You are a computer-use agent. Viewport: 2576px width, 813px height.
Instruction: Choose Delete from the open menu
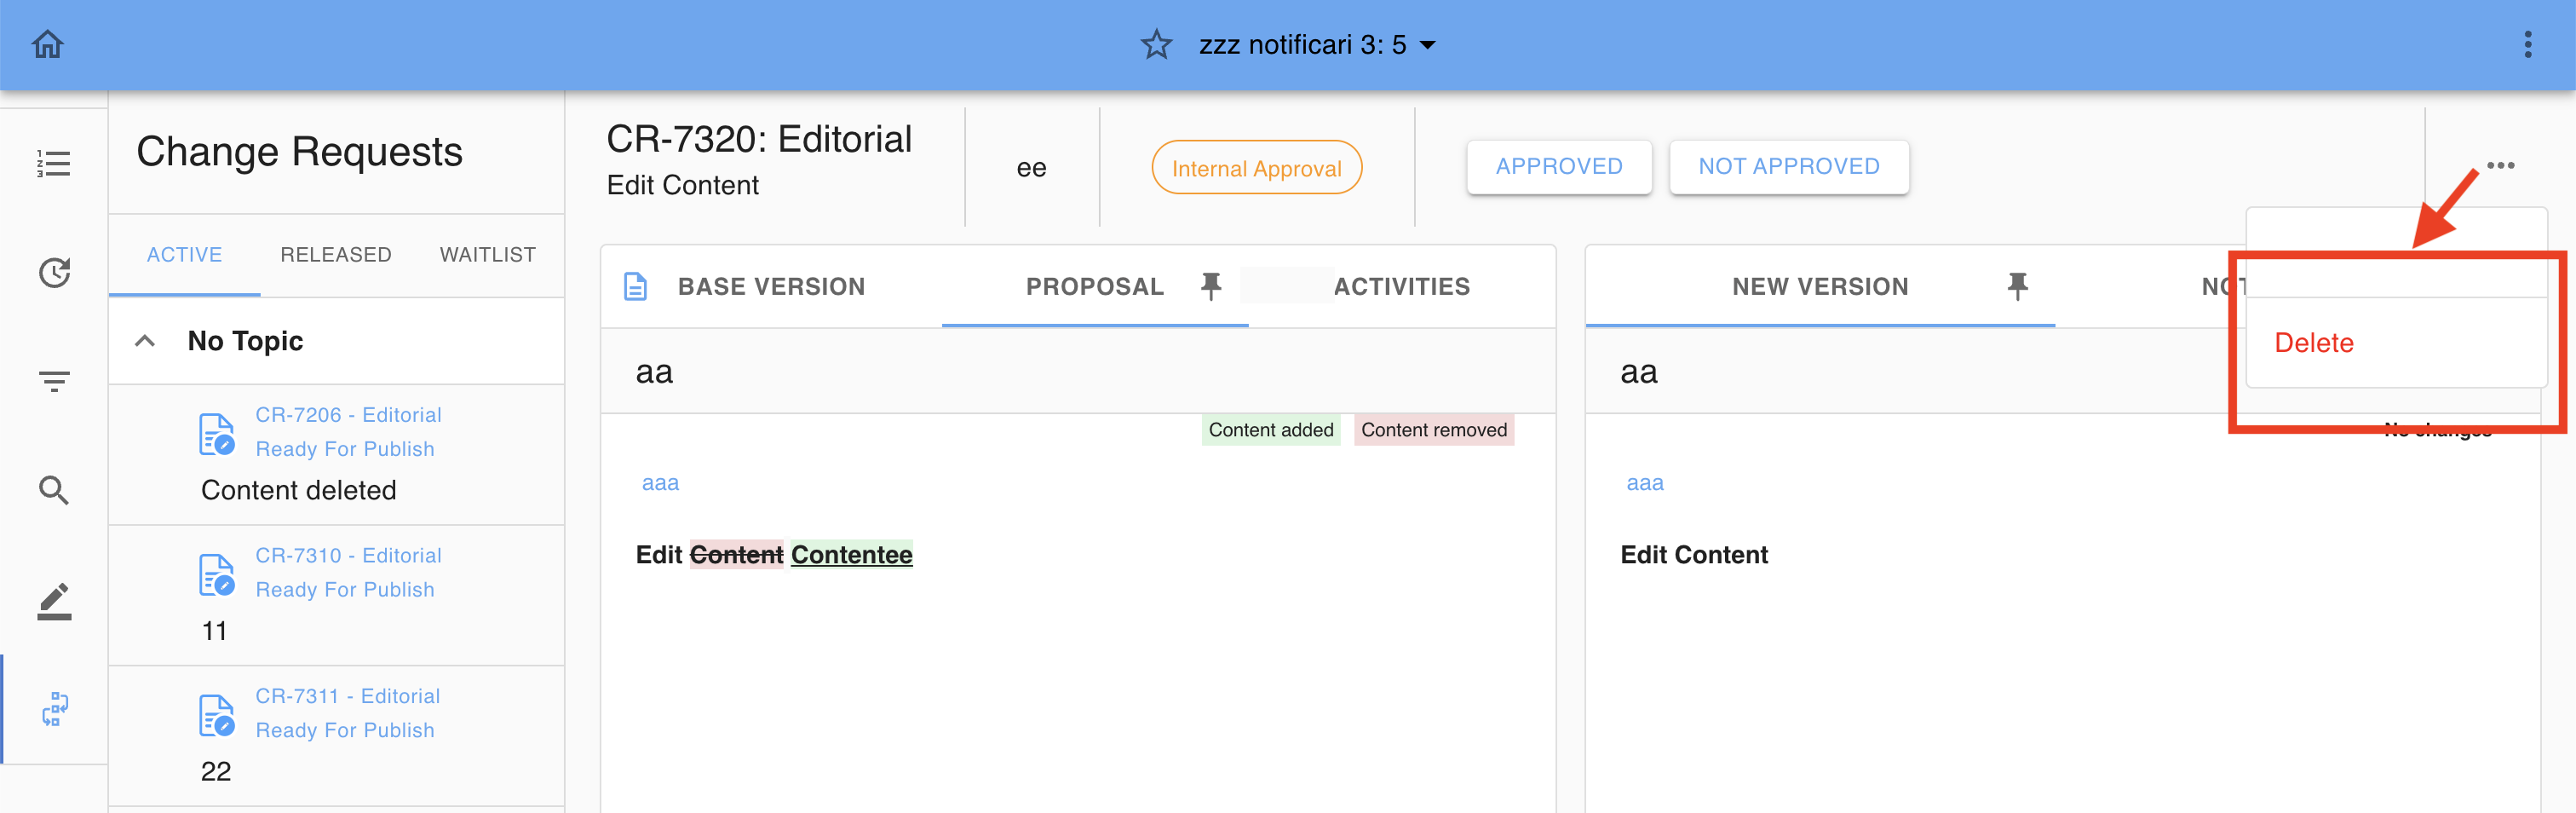pyautogui.click(x=2314, y=343)
